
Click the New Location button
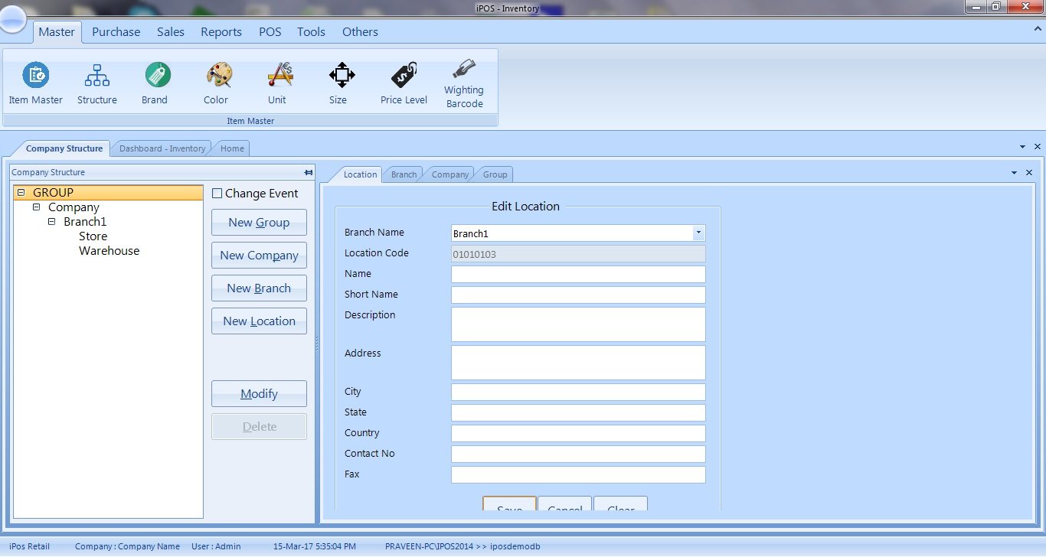(x=259, y=321)
